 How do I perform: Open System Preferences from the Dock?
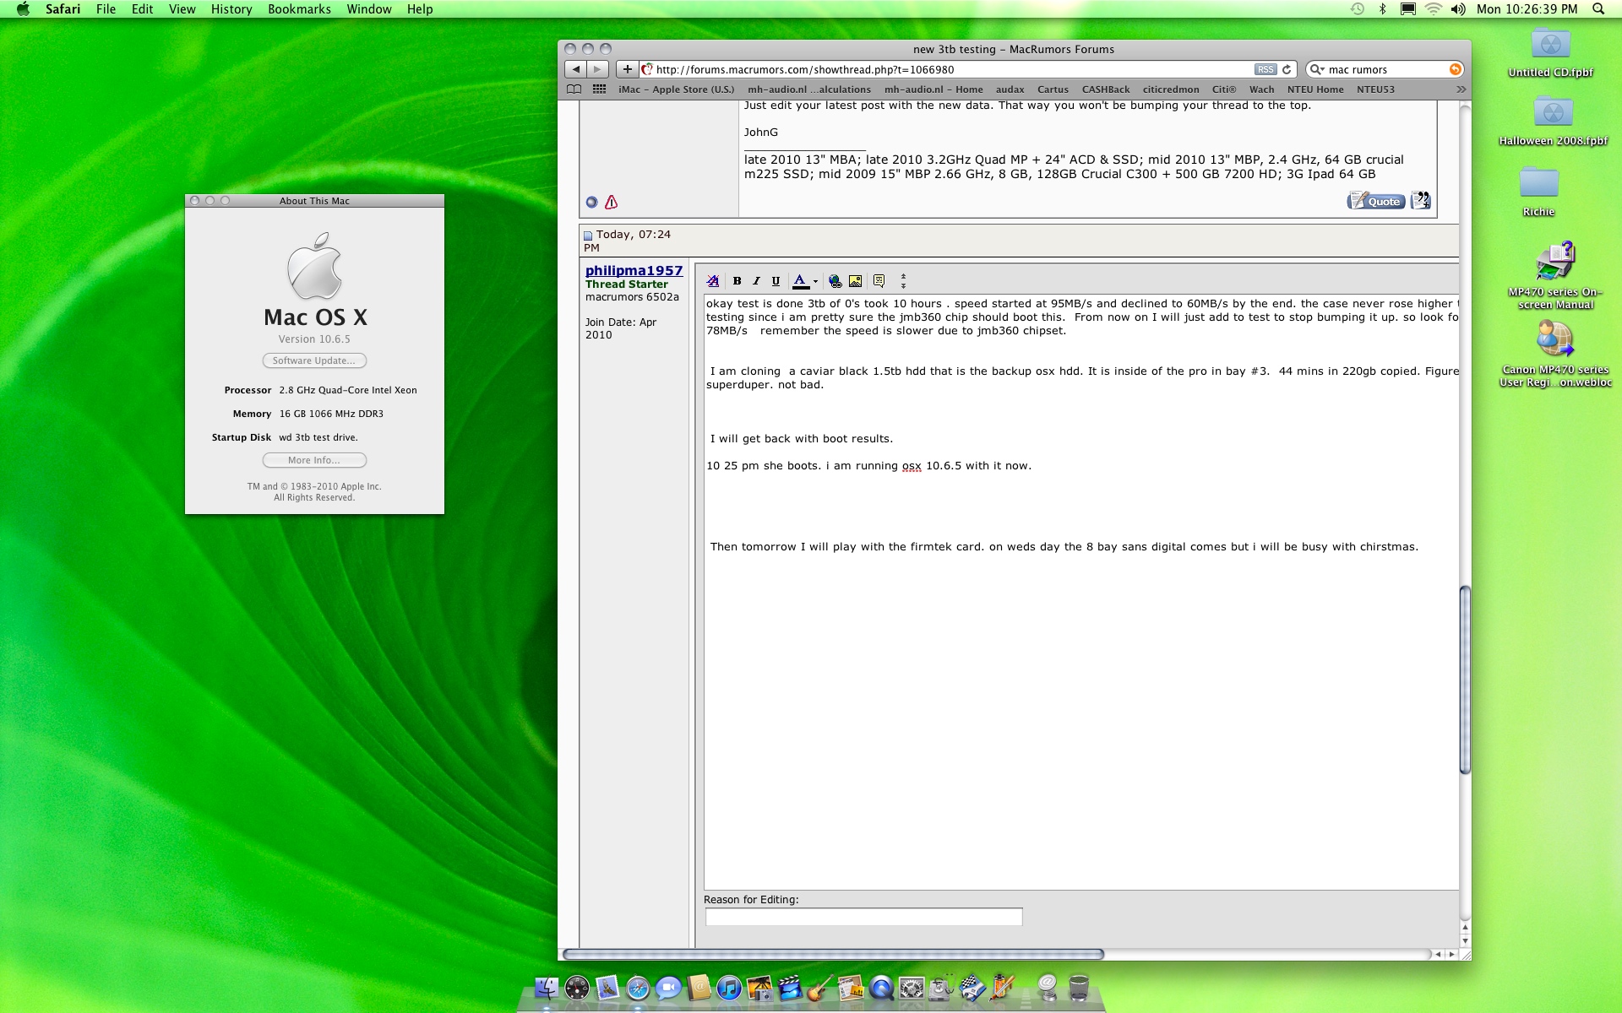(912, 988)
